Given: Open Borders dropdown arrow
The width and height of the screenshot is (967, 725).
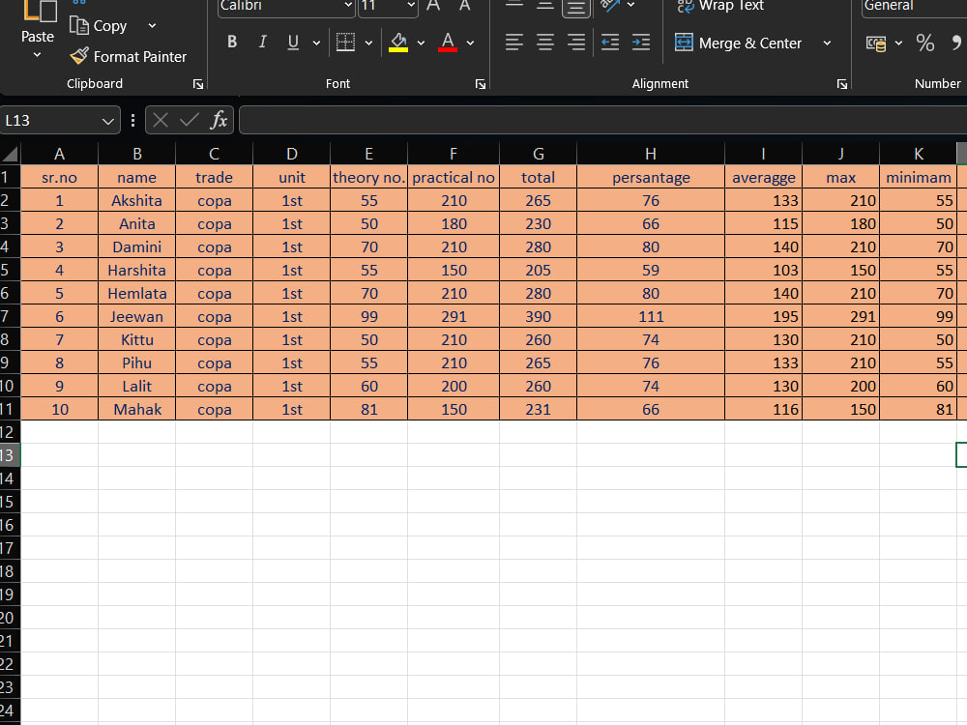Looking at the screenshot, I should point(368,43).
